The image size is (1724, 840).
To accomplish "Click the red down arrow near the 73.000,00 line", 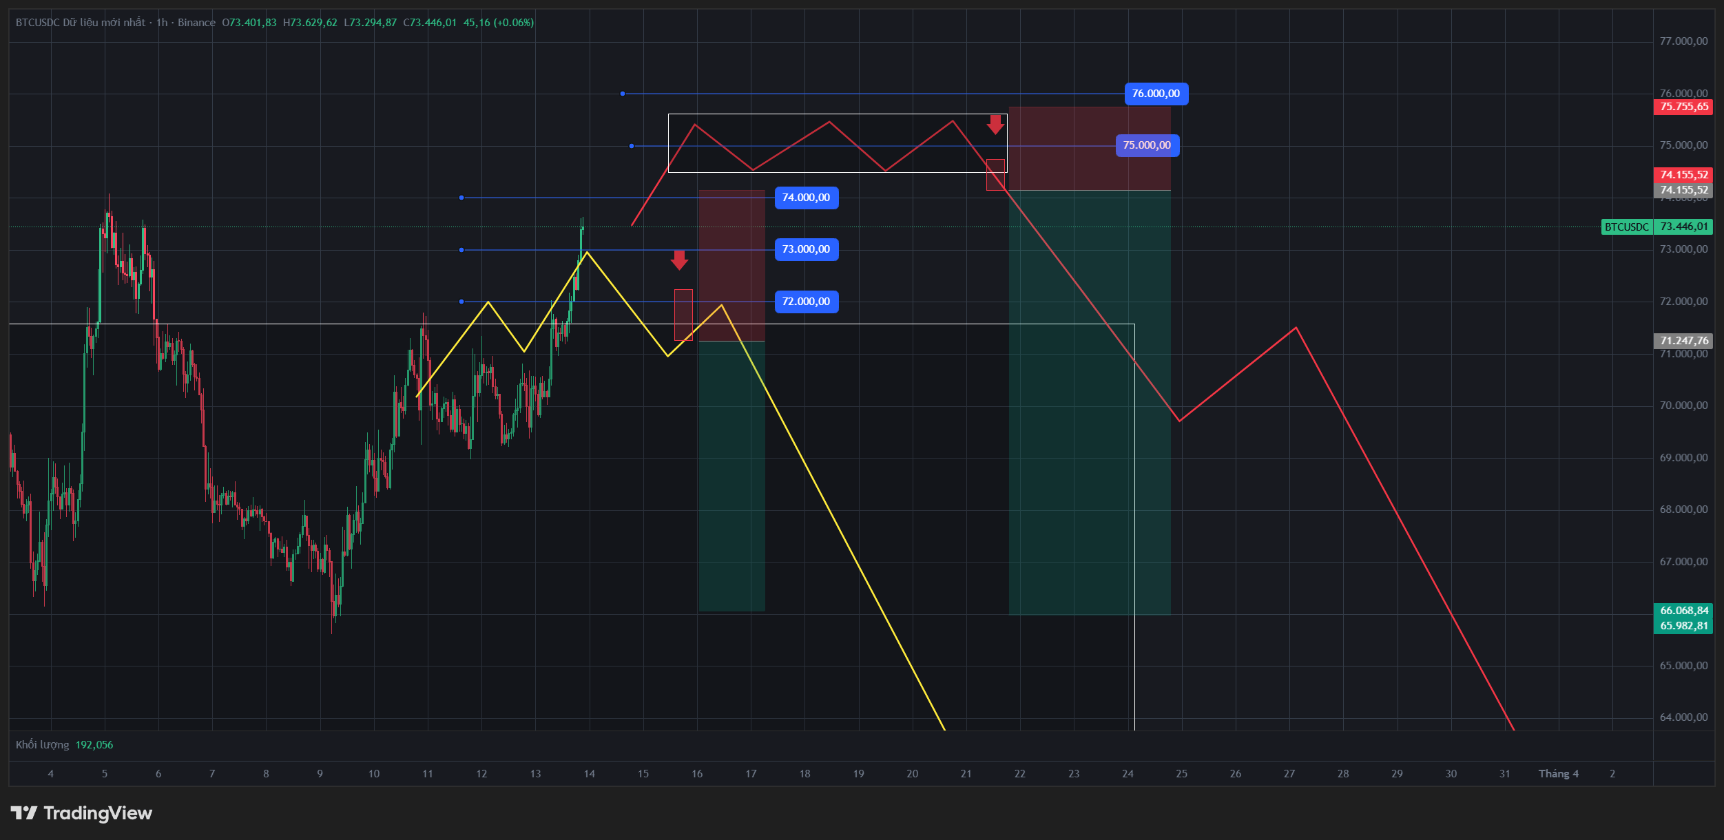I will (x=679, y=260).
